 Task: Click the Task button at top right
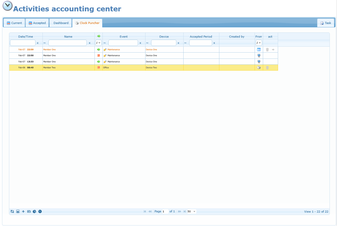[x=326, y=23]
